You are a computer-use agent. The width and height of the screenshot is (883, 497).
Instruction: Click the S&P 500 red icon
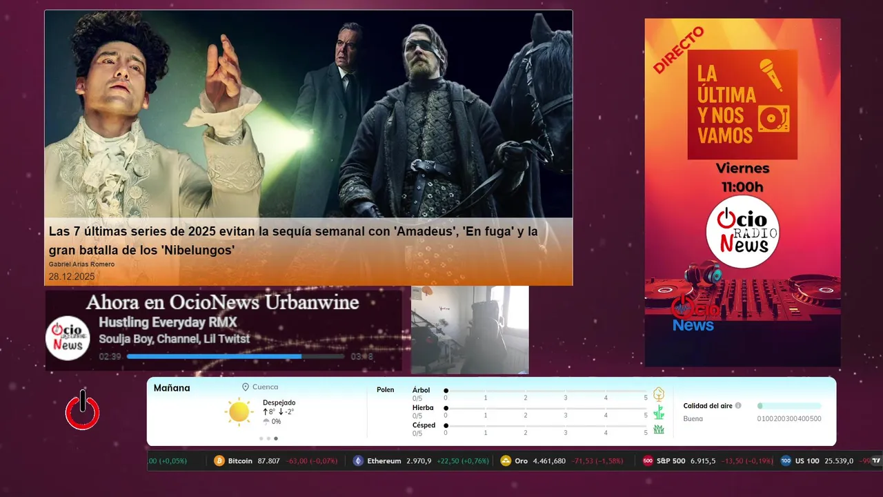pos(648,461)
